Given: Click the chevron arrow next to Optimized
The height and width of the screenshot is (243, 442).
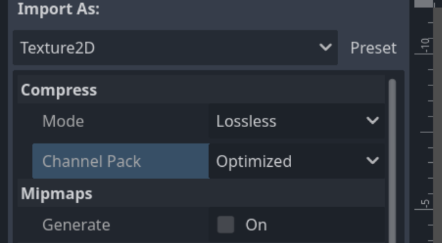Looking at the screenshot, I should [372, 161].
